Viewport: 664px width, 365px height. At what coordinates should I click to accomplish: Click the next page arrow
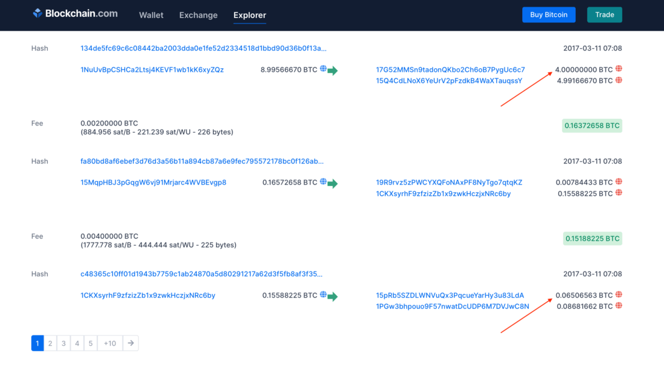pos(130,343)
